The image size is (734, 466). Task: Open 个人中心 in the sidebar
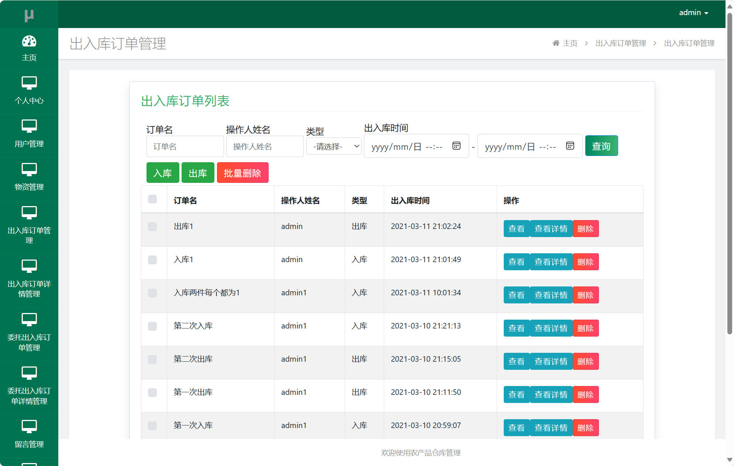pos(29,90)
